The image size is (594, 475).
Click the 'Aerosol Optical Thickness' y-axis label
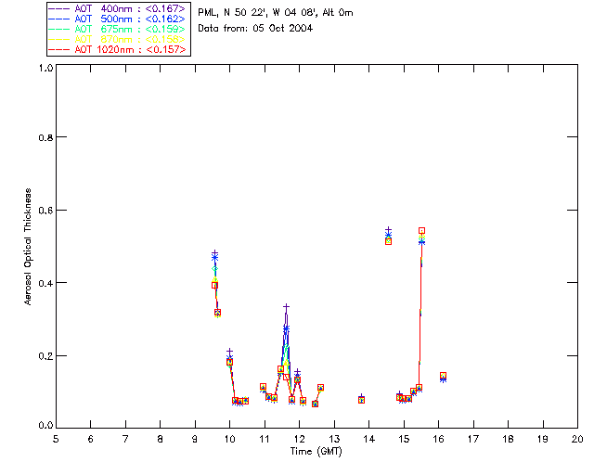(x=29, y=245)
